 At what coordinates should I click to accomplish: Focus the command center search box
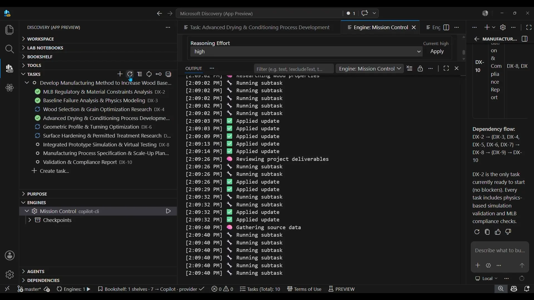tap(259, 14)
